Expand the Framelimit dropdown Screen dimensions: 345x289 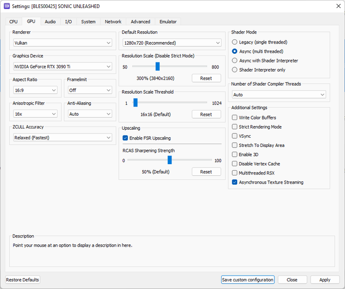90,90
